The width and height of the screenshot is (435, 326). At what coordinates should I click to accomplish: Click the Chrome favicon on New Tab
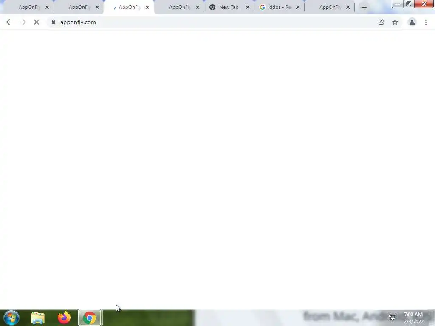pyautogui.click(x=212, y=7)
